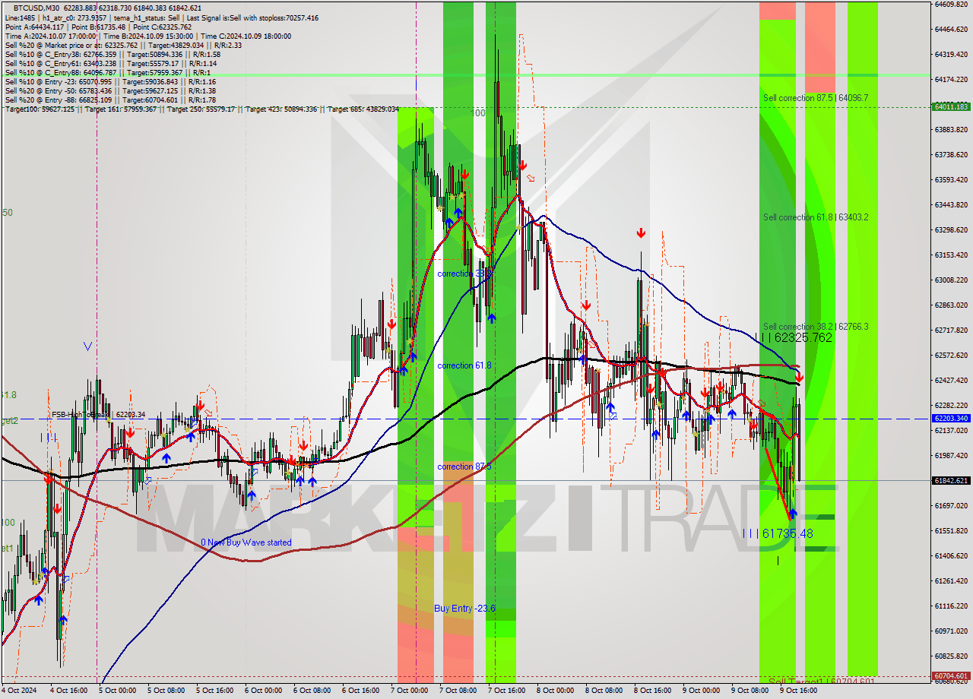
Task: Select the 'Sell correction 87.5 | 64096.7' label
Action: [x=816, y=98]
